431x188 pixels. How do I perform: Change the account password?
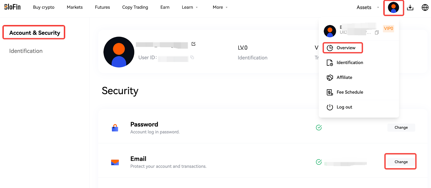(401, 127)
